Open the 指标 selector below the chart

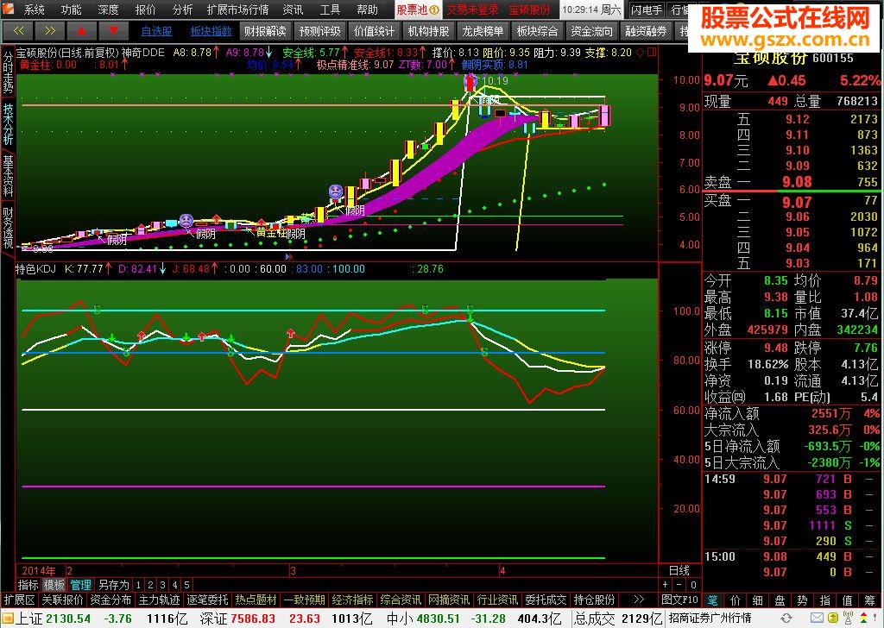28,585
